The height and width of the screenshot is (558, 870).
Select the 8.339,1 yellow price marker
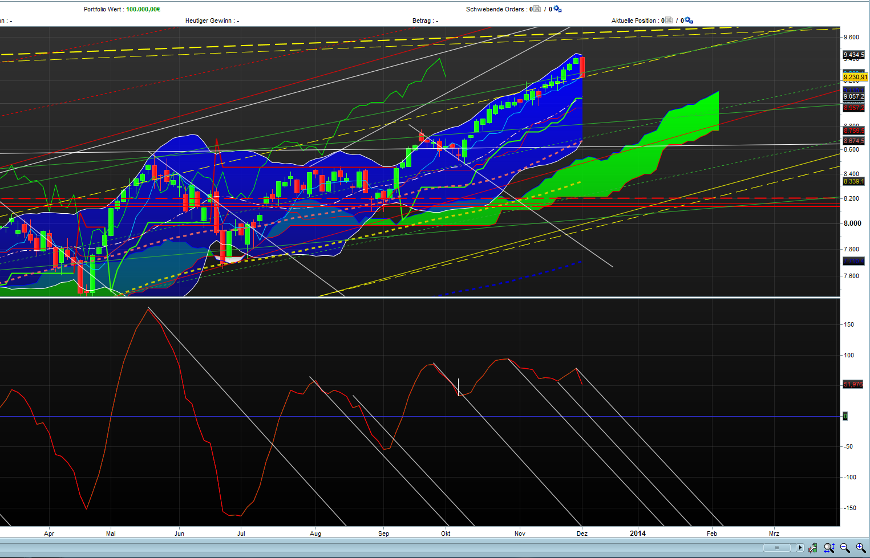853,181
